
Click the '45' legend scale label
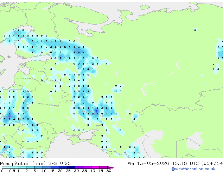(x=101, y=171)
